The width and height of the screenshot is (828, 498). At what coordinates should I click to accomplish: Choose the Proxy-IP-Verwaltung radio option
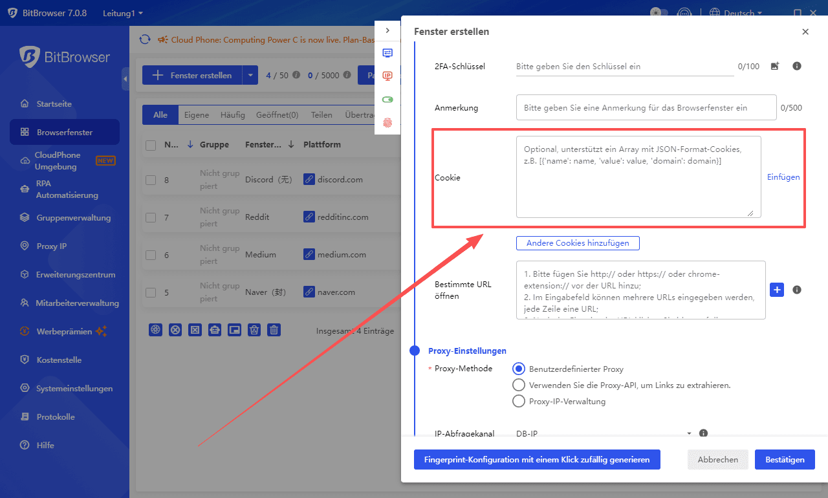pos(518,401)
